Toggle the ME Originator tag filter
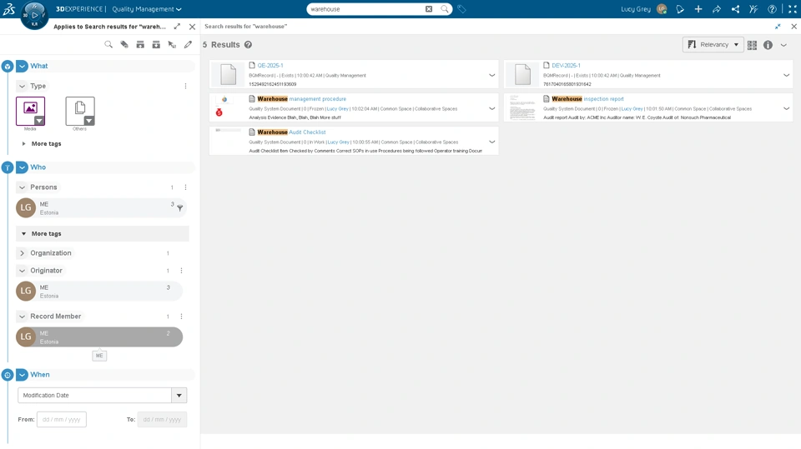The width and height of the screenshot is (801, 449). [x=99, y=291]
